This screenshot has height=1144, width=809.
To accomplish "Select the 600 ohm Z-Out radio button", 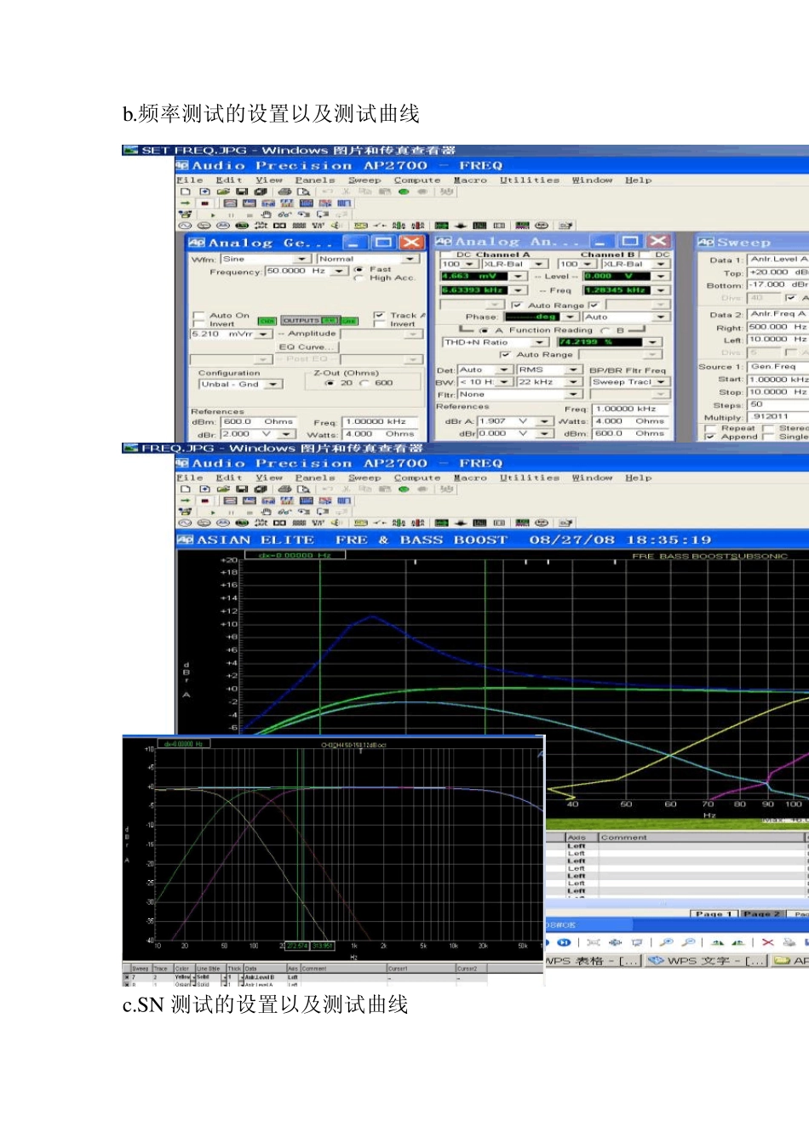I will coord(365,383).
